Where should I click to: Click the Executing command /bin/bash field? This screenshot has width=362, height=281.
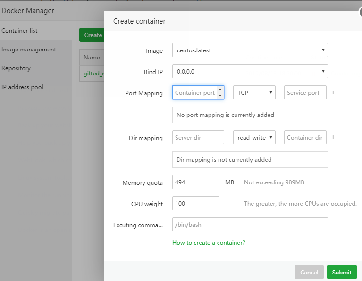[250, 225]
